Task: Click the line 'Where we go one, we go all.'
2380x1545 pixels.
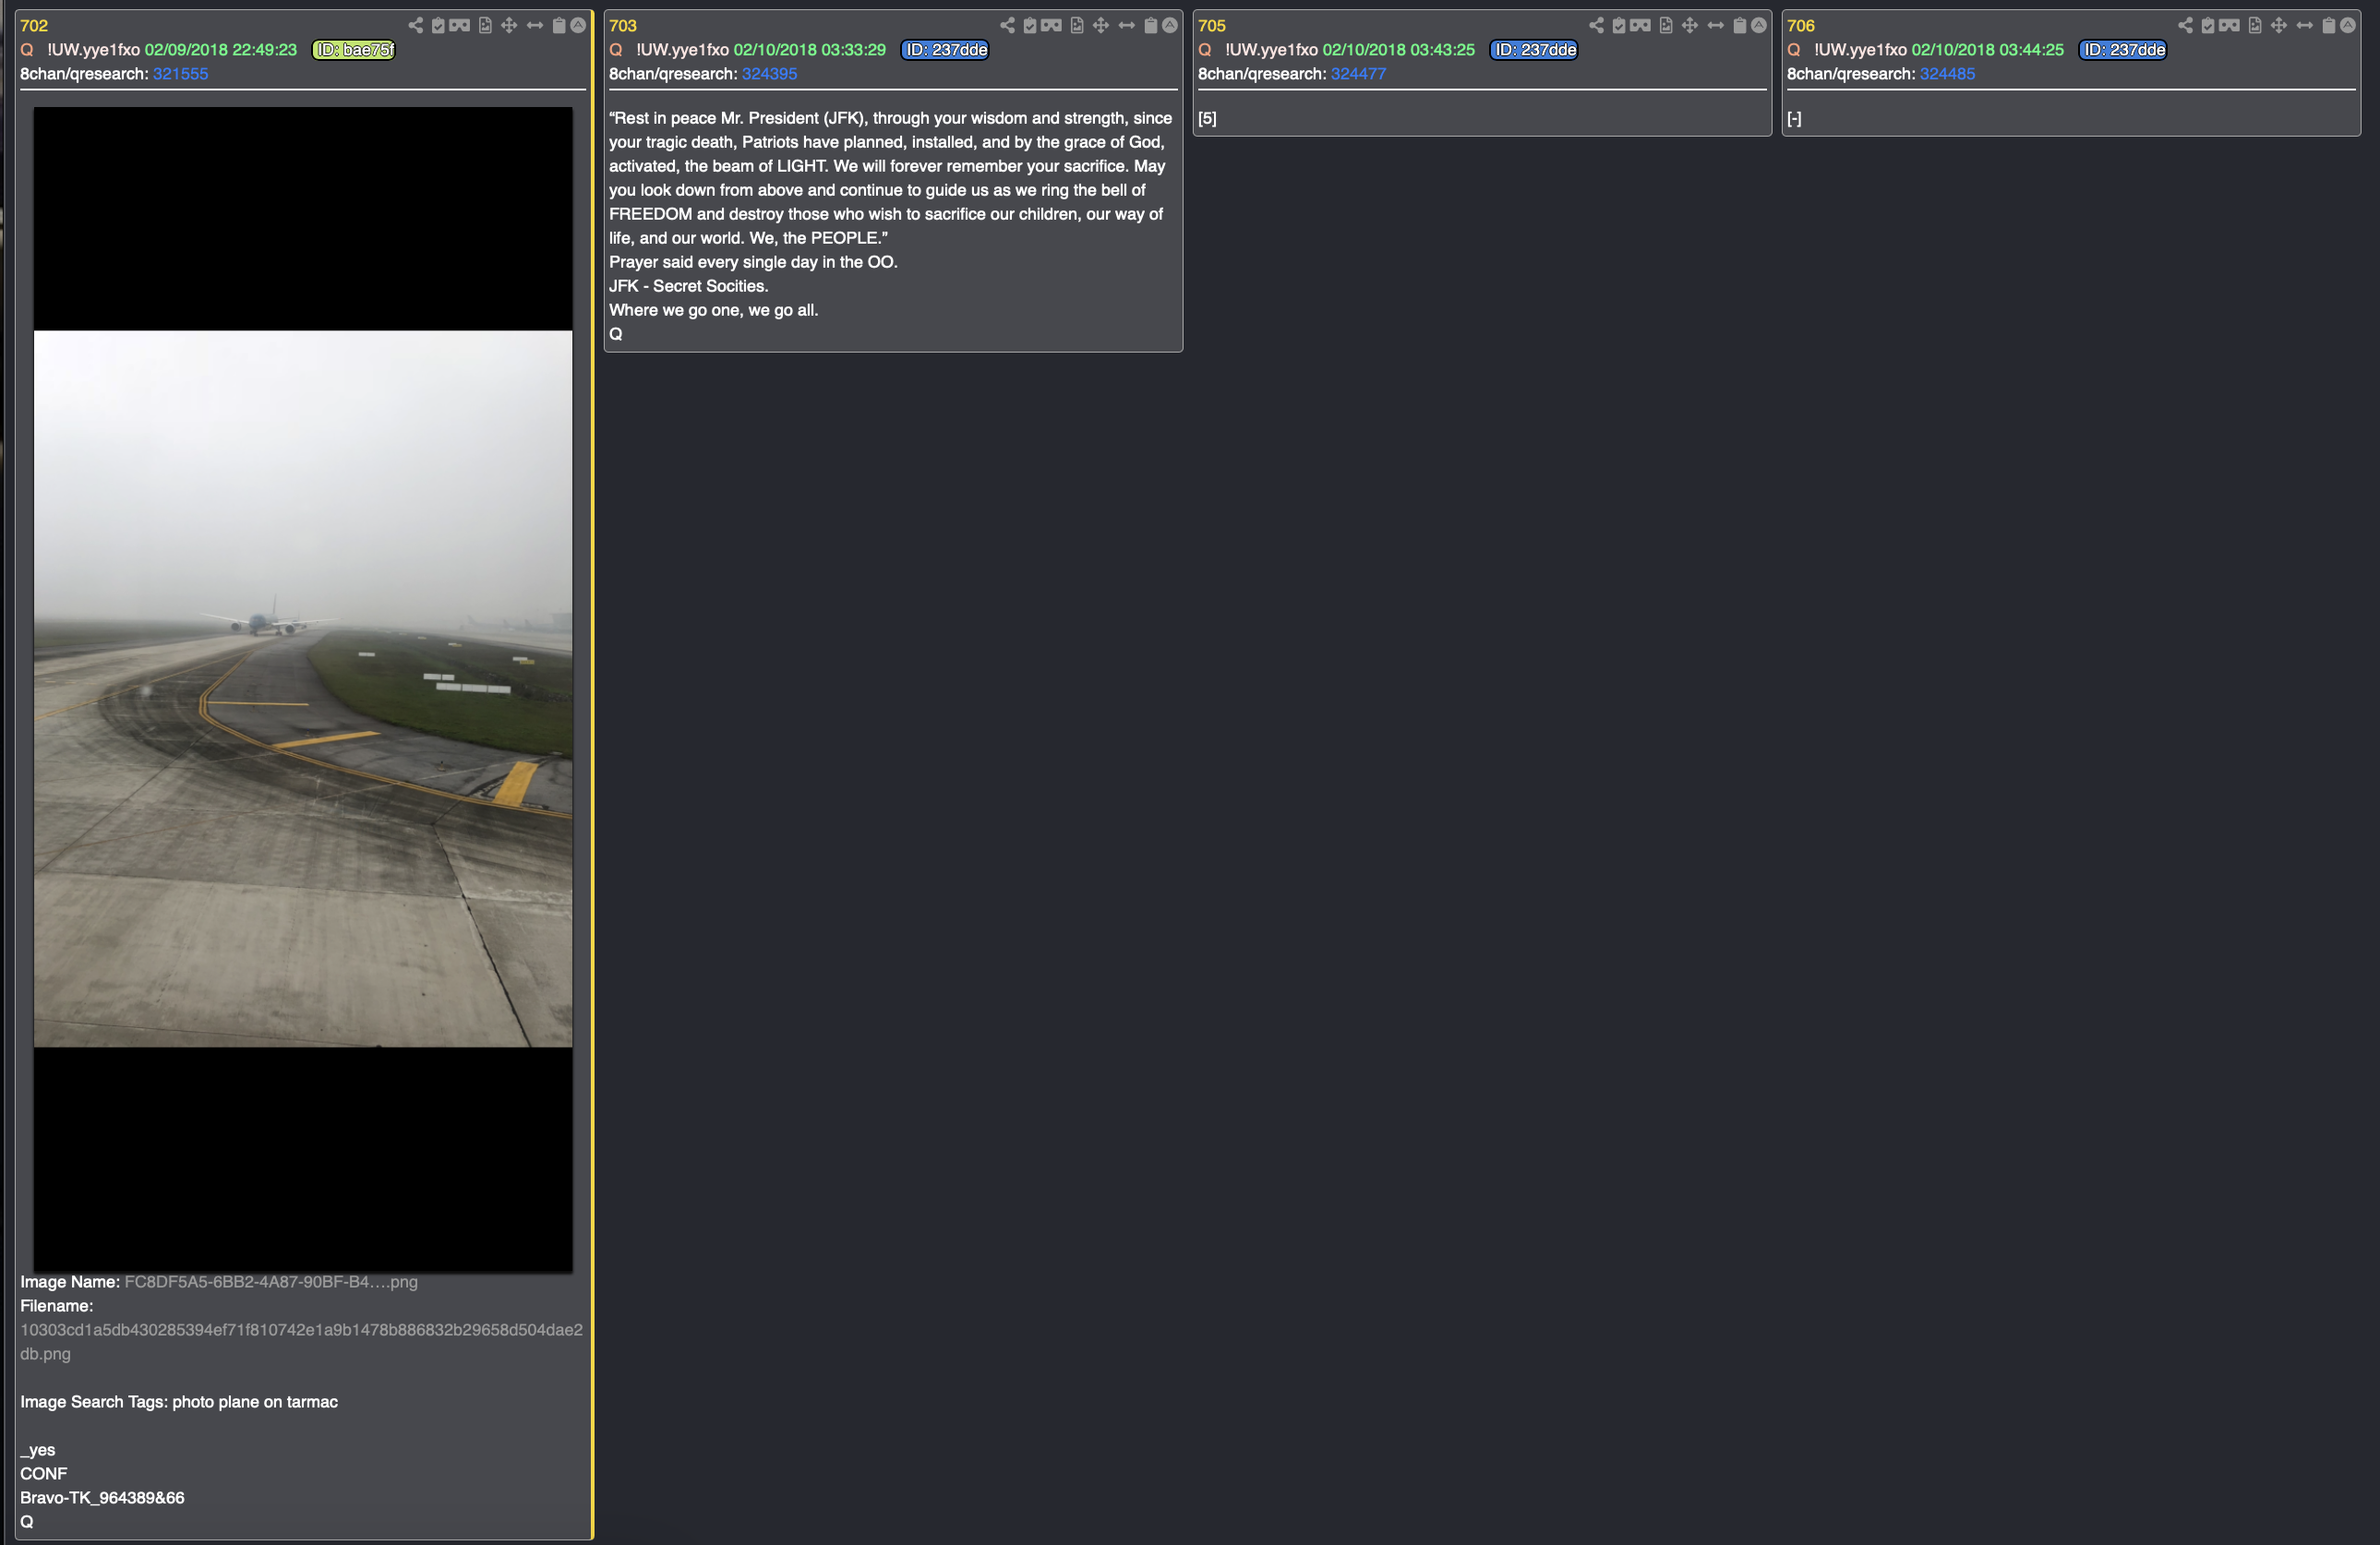Action: [713, 310]
